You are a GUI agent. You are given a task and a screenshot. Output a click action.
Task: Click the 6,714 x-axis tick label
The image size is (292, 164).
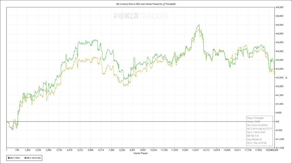tap(101, 150)
